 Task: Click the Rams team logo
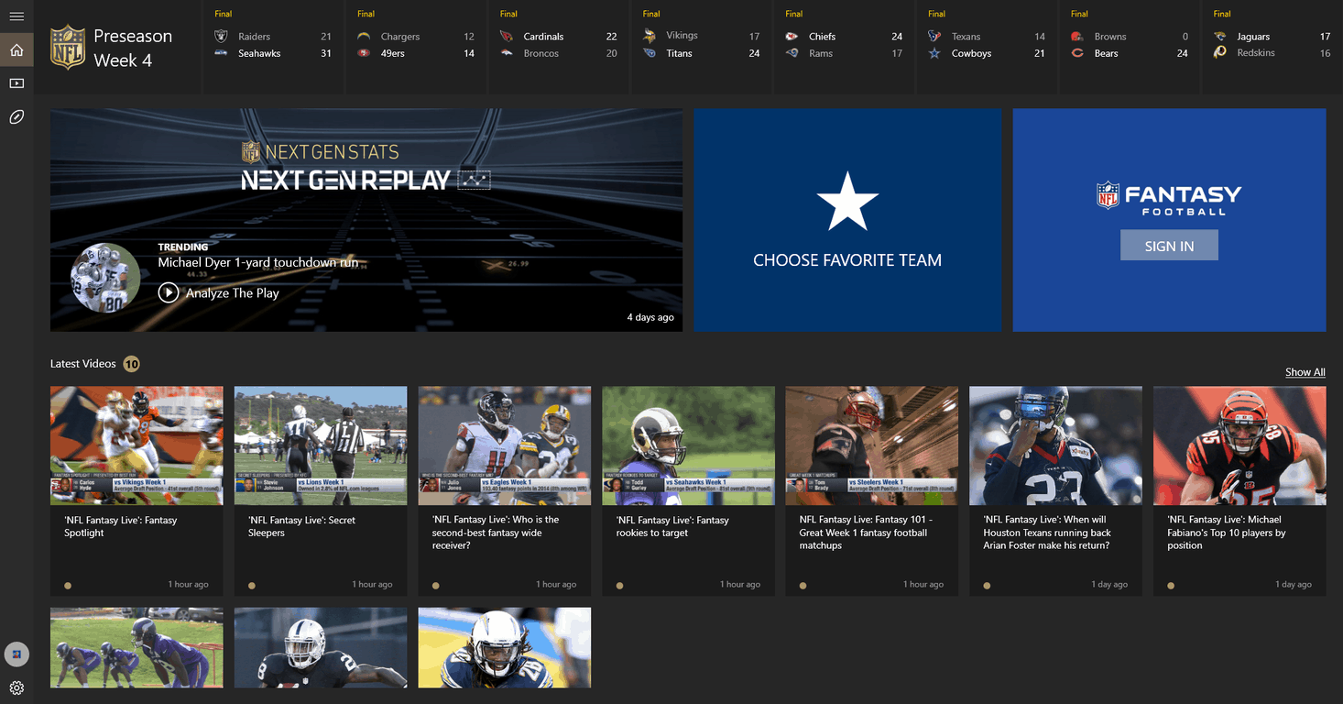click(x=792, y=53)
